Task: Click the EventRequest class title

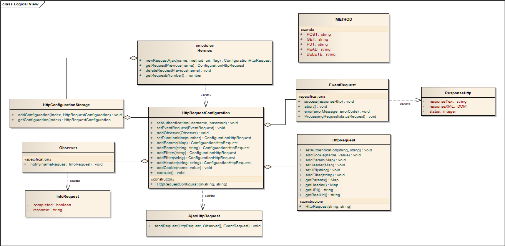Action: pos(342,85)
